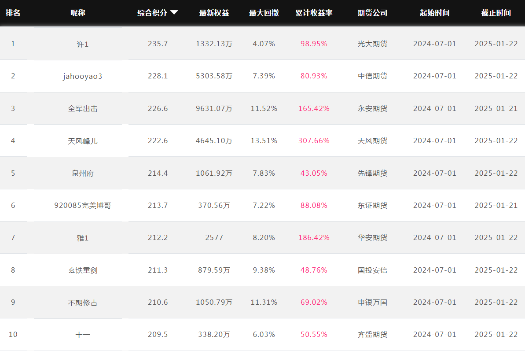Click return rate 186.42%
525x351 pixels.
(314, 237)
